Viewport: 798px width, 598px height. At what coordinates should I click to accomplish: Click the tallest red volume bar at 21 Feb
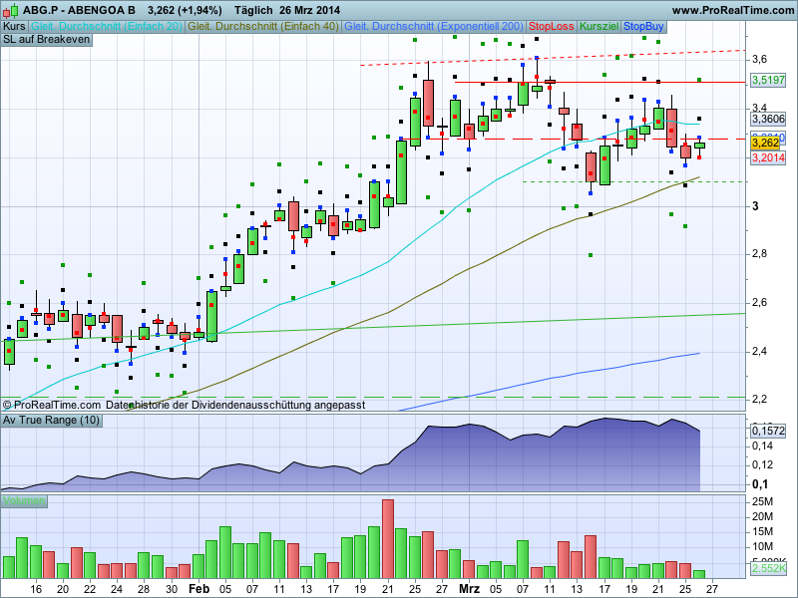pos(388,539)
